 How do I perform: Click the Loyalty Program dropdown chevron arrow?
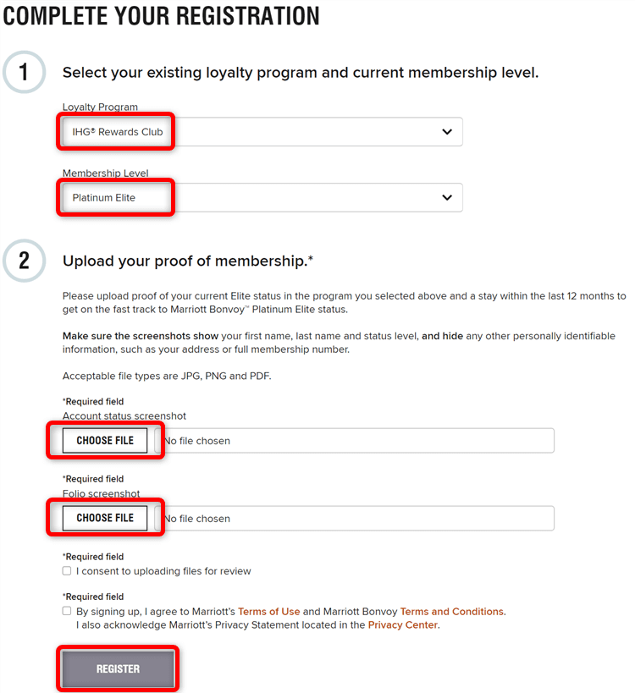pyautogui.click(x=447, y=132)
